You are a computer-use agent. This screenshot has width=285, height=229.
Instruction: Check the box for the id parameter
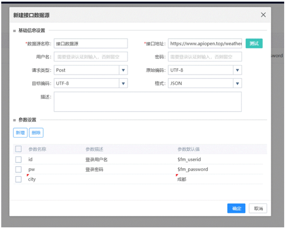(18, 159)
